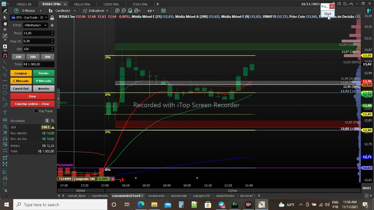Click the pencil drawing mode icon
374x210 pixels.
click(5, 11)
